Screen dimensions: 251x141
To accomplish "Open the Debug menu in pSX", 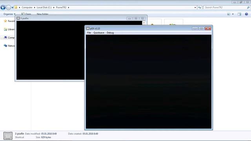I will 110,33.
